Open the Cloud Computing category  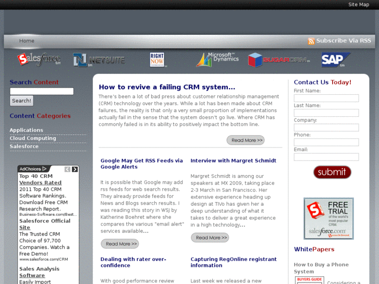pos(33,138)
